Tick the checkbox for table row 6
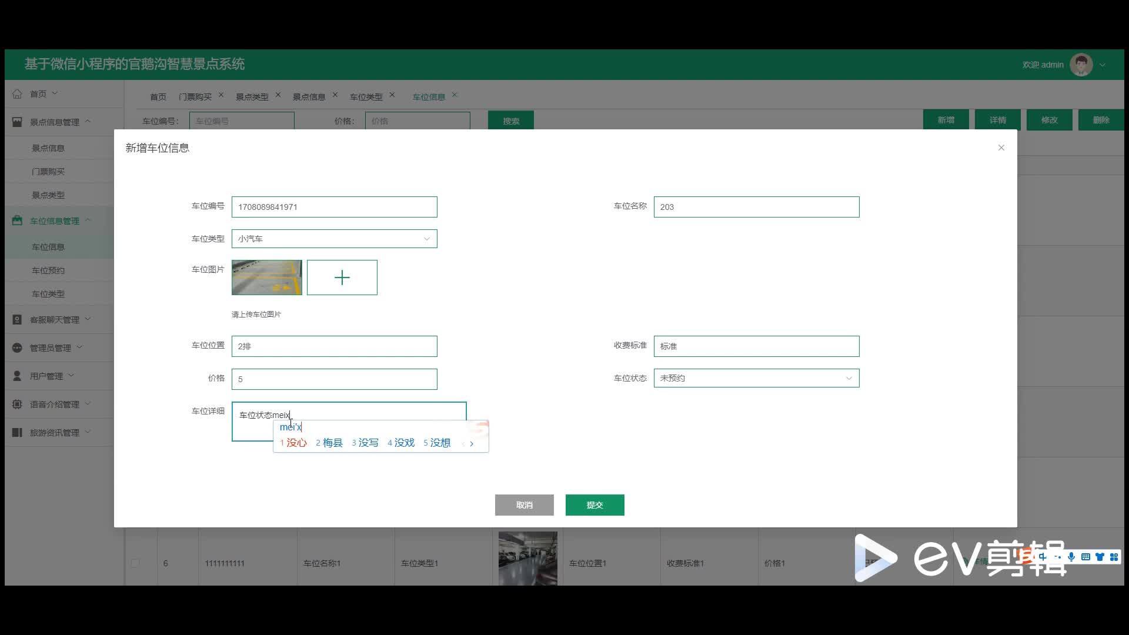Viewport: 1129px width, 635px height. [x=135, y=563]
